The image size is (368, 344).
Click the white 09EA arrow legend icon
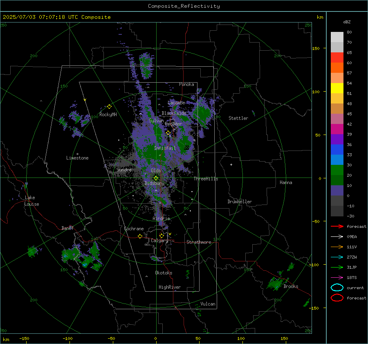[x=337, y=237]
